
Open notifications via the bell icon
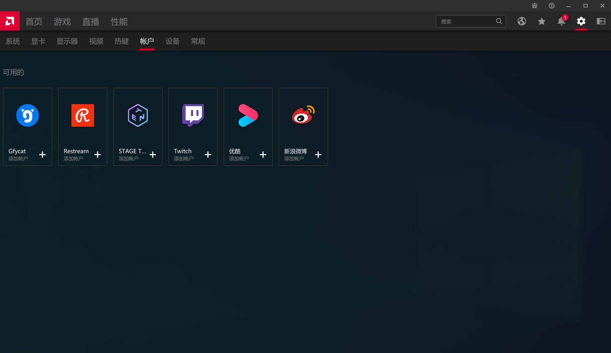(x=561, y=21)
